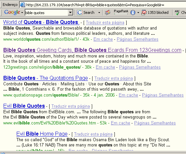Click the PageRank indicator bar
This screenshot has height=154, width=186.
[121, 14]
